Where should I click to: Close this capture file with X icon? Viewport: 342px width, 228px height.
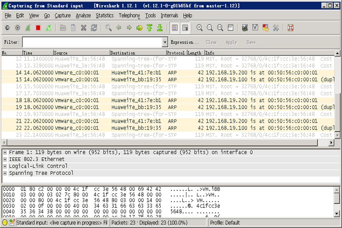84,28
